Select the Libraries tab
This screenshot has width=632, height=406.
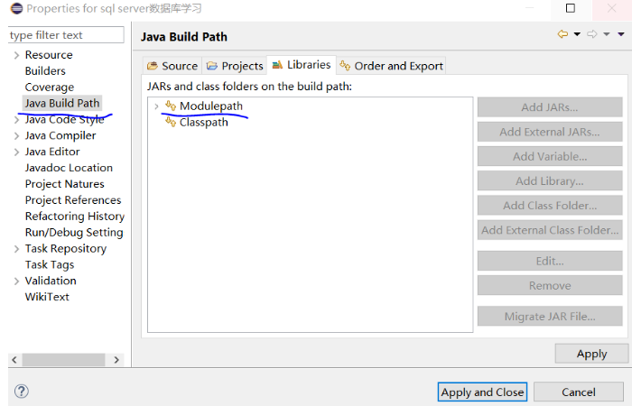click(302, 65)
